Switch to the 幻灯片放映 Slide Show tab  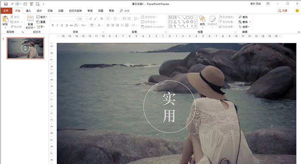click(x=75, y=11)
